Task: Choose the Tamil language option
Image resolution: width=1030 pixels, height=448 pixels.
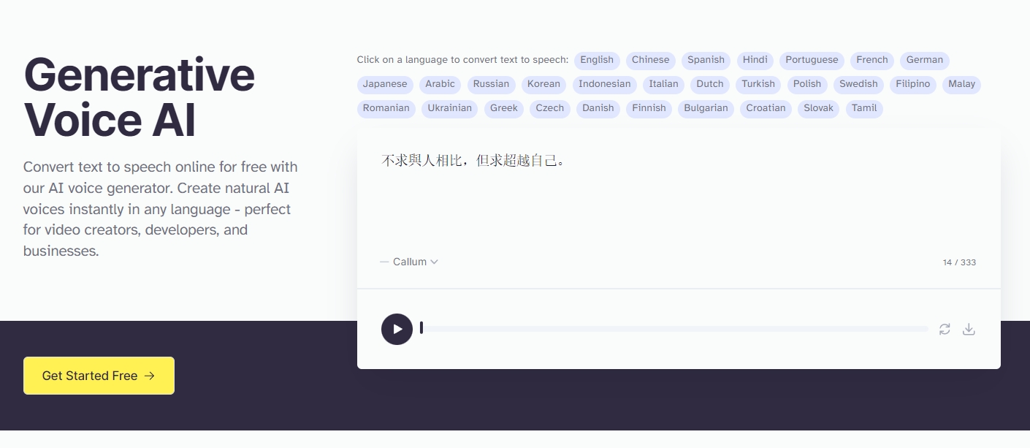Action: click(864, 108)
